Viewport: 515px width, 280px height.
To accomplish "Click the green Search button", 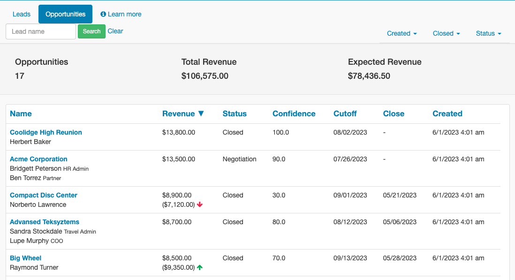I will [91, 31].
